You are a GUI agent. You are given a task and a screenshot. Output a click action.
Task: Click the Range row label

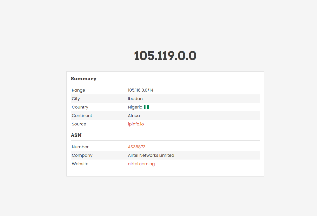[x=78, y=90]
